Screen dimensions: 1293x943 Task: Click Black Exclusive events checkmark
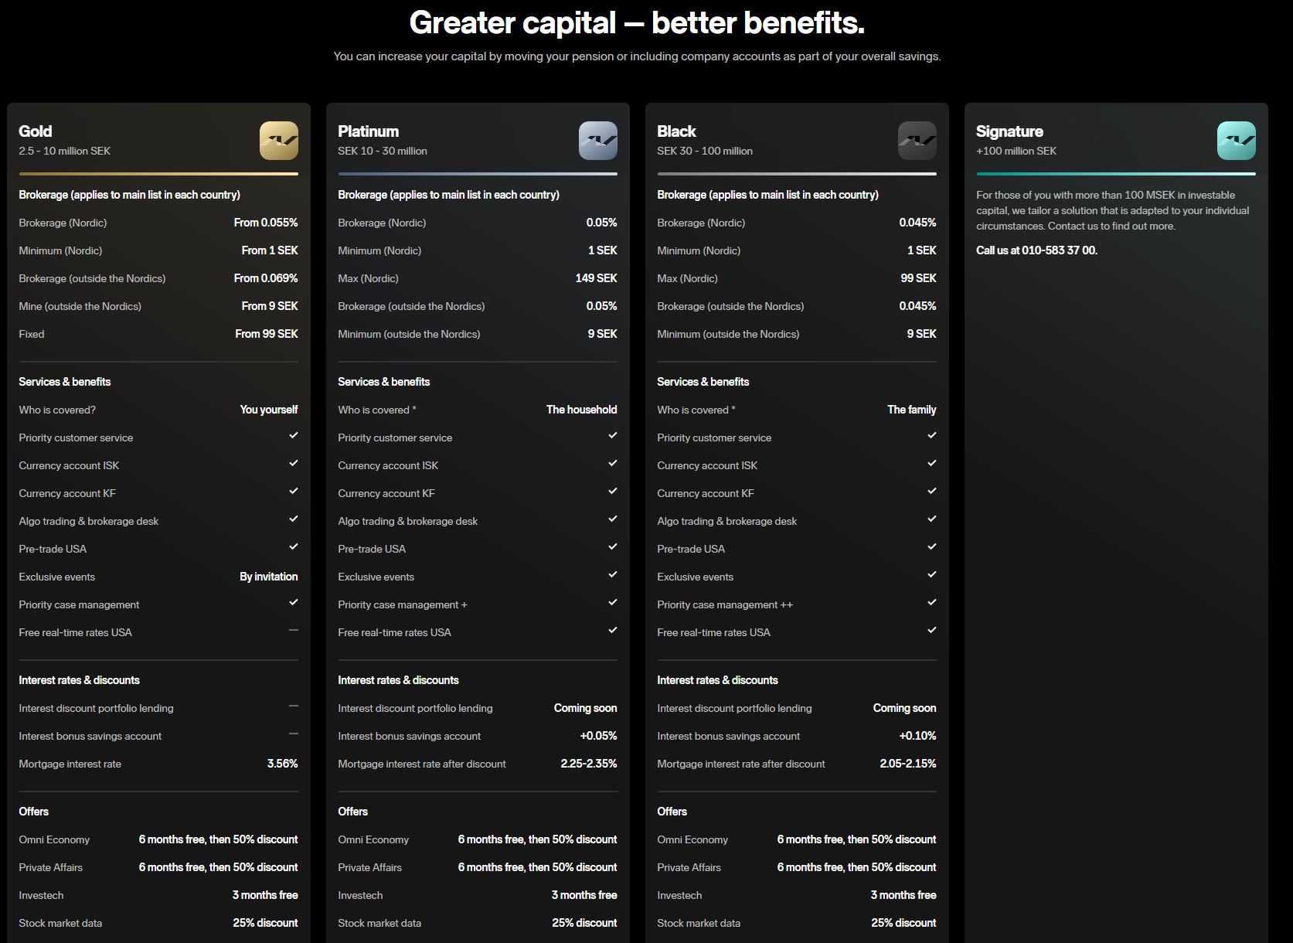932,575
